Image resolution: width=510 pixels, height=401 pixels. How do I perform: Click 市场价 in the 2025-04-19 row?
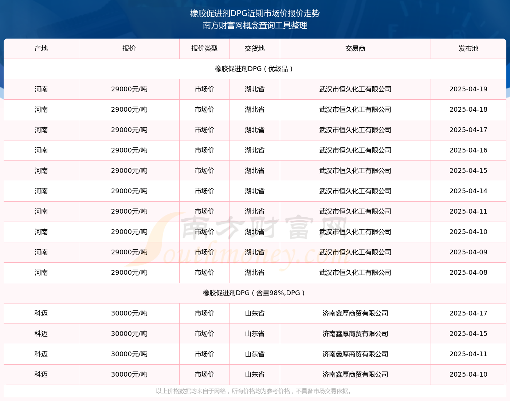(204, 89)
